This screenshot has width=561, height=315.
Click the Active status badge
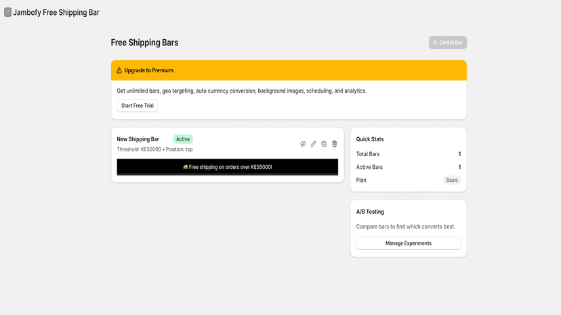point(183,139)
